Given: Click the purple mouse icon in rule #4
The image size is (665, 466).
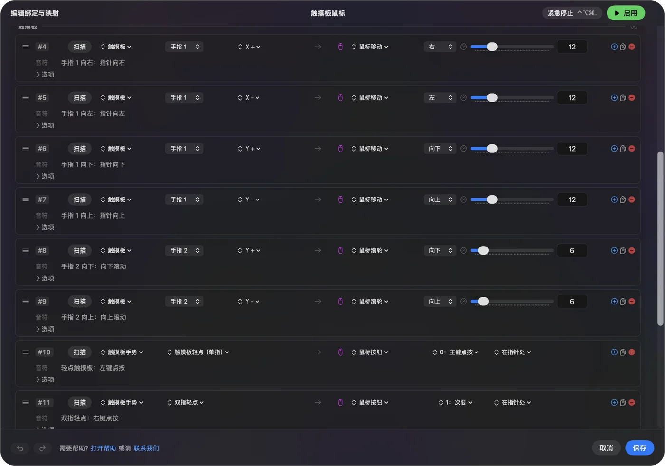Looking at the screenshot, I should pos(341,47).
